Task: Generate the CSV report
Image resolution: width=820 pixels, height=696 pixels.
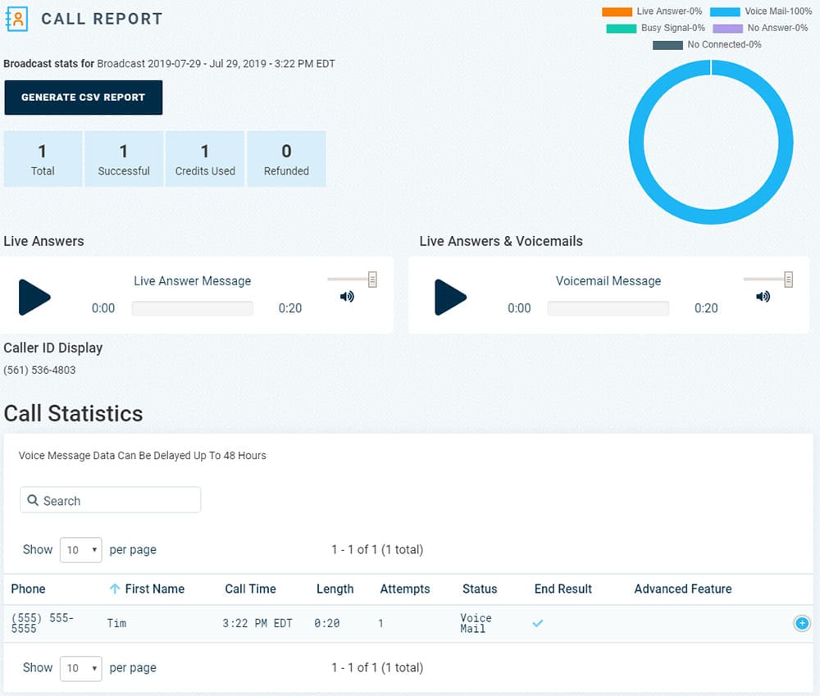Action: click(x=83, y=98)
